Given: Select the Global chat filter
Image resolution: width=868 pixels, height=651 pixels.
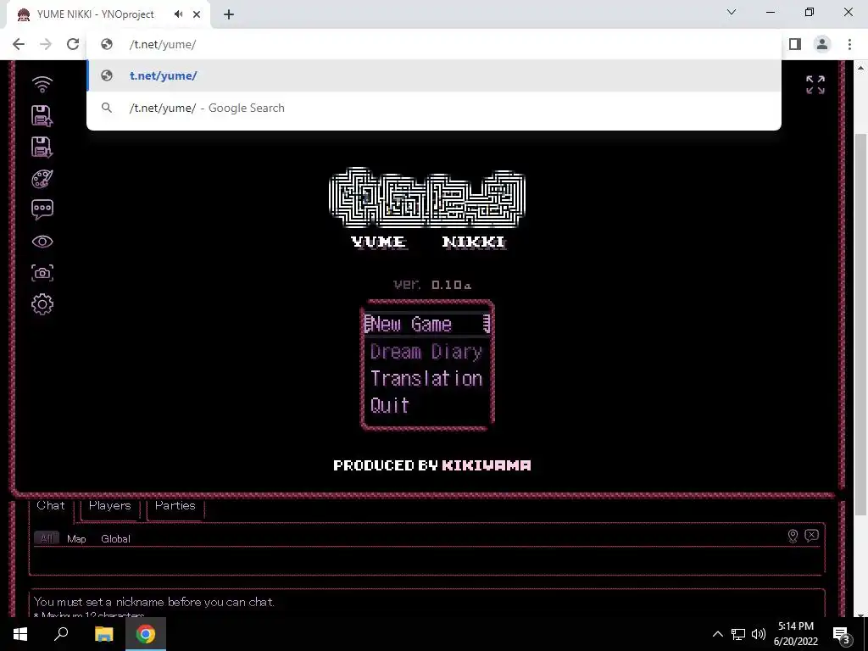Looking at the screenshot, I should pyautogui.click(x=115, y=538).
